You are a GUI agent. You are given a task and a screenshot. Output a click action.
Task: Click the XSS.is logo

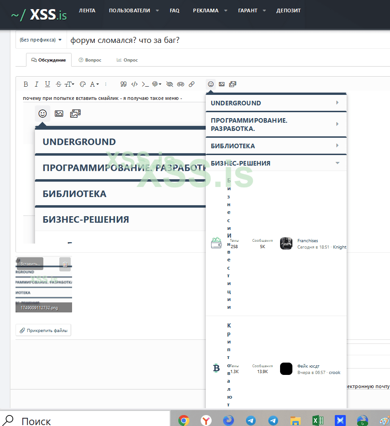39,15
